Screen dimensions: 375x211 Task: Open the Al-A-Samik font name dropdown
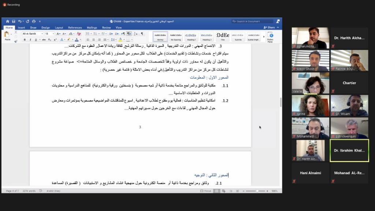click(32, 34)
